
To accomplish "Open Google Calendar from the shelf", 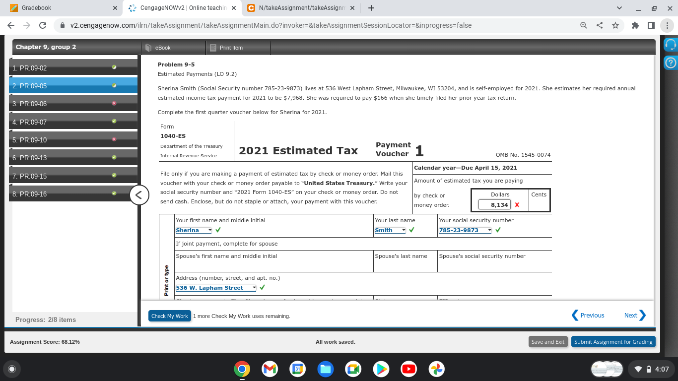I will pyautogui.click(x=297, y=369).
